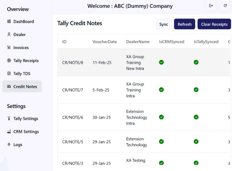This screenshot has height=171, width=232.
Task: Click the Tally Receipts dollar icon
Action: pyautogui.click(x=9, y=61)
